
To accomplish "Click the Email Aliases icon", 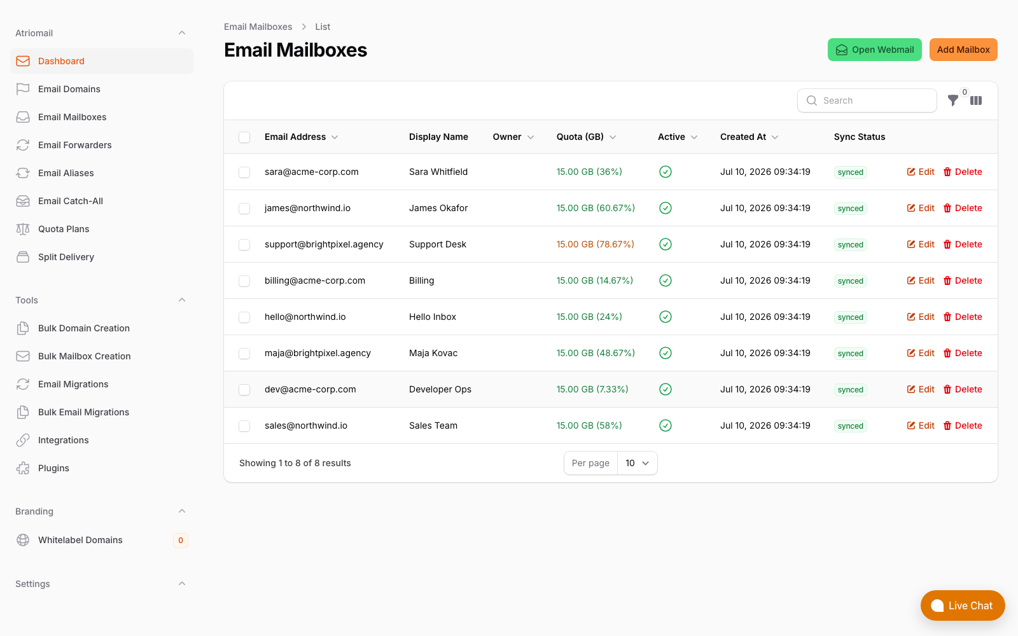I will pos(23,173).
